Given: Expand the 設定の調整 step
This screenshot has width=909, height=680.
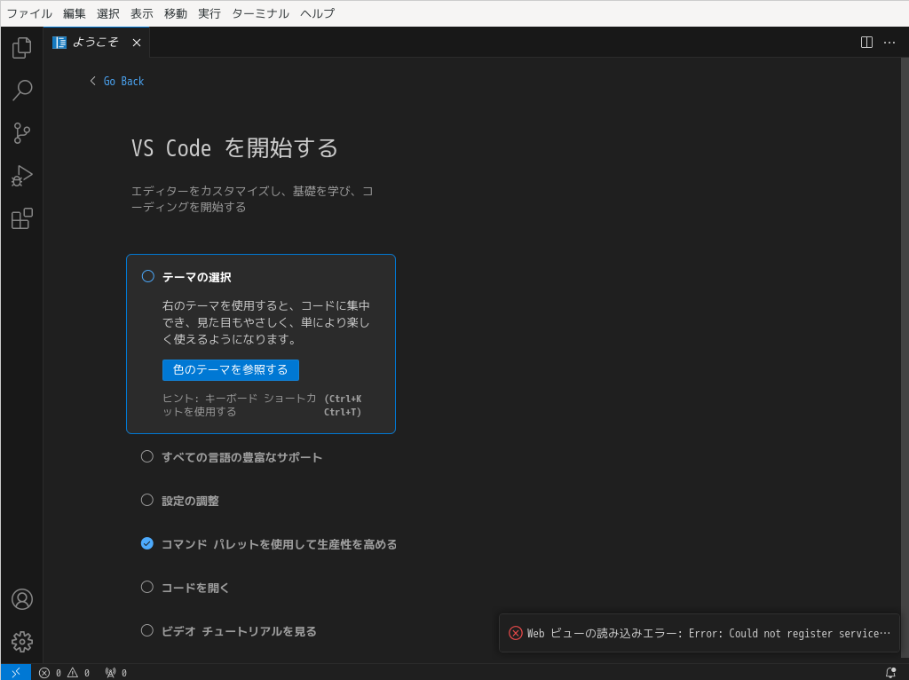Looking at the screenshot, I should point(190,501).
